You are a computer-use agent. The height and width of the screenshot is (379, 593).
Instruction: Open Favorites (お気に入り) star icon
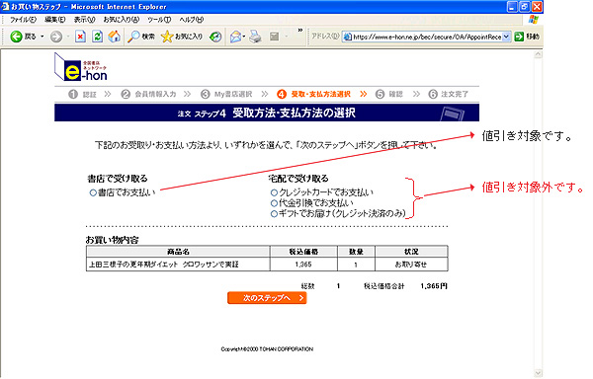click(x=167, y=37)
